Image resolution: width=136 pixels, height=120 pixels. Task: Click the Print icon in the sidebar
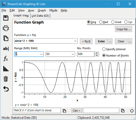tap(6, 28)
